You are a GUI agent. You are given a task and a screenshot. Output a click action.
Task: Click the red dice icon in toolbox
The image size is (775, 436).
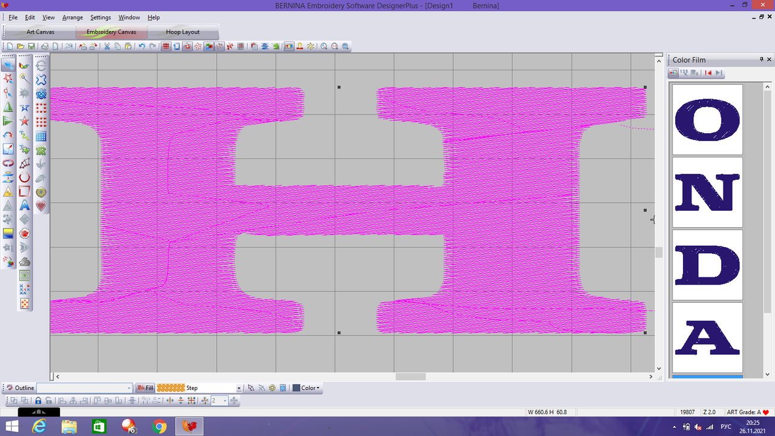pos(24,303)
